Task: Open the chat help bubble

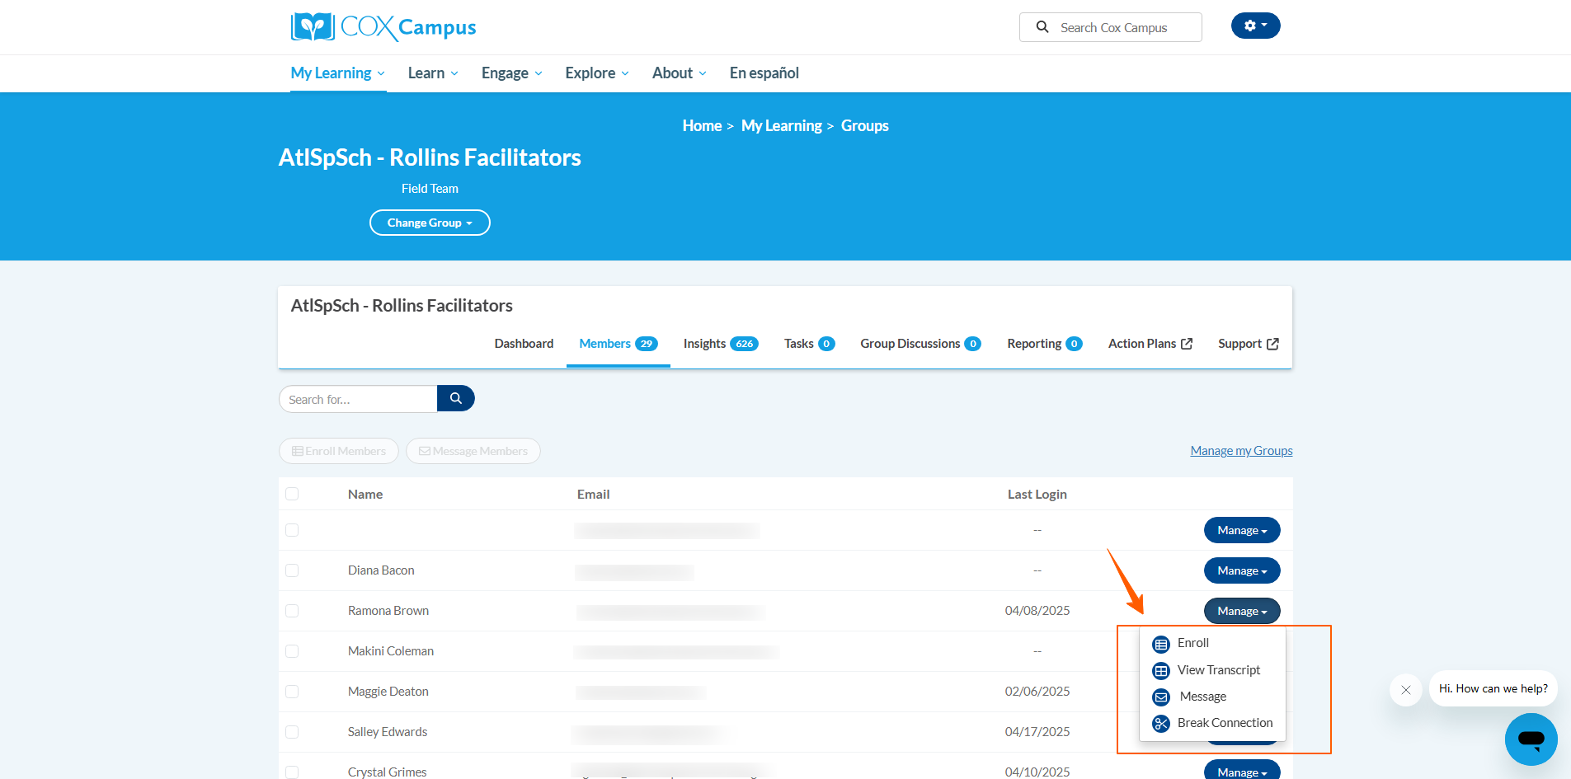Action: tap(1531, 739)
